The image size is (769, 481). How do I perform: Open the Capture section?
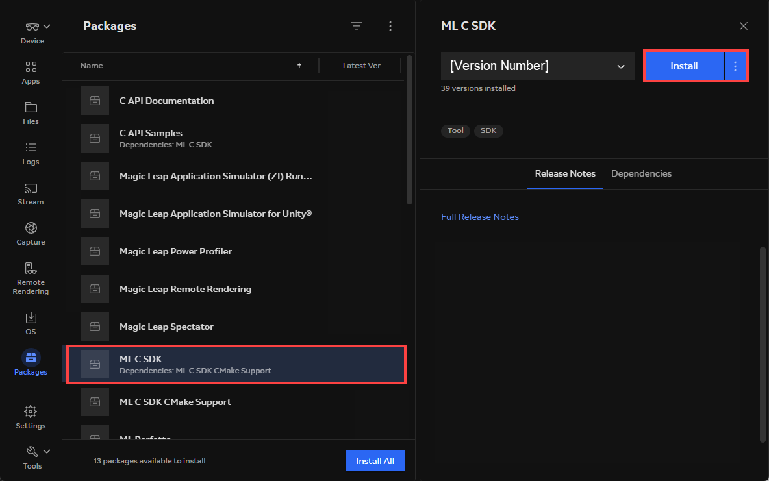31,234
